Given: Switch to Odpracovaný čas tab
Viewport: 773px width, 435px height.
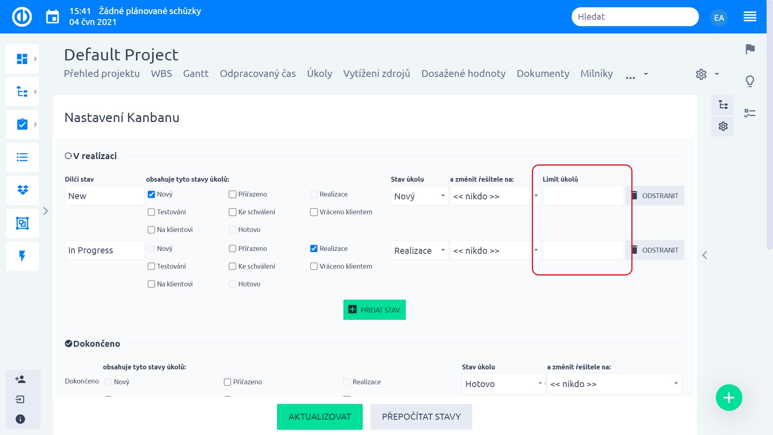Looking at the screenshot, I should coord(258,74).
